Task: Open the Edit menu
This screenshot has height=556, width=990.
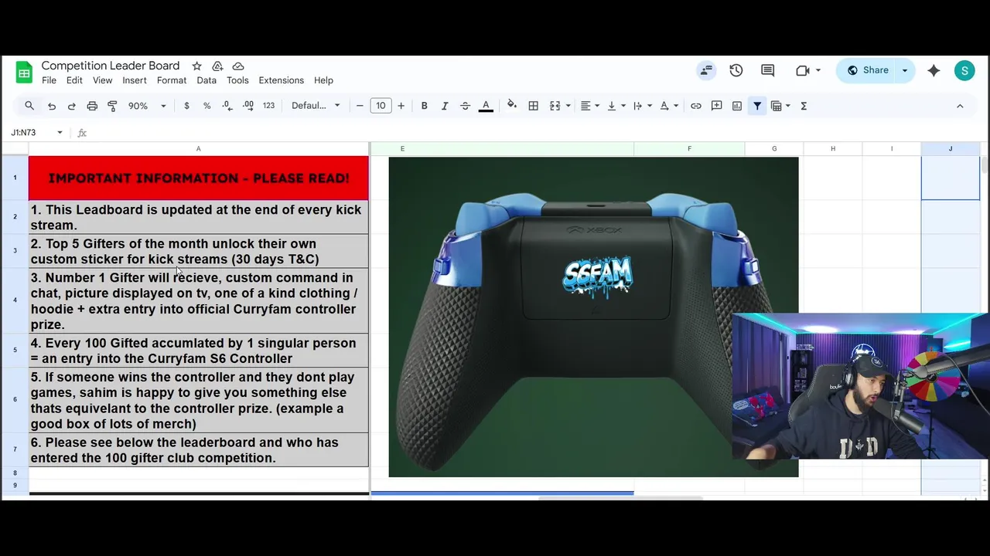Action: click(74, 80)
